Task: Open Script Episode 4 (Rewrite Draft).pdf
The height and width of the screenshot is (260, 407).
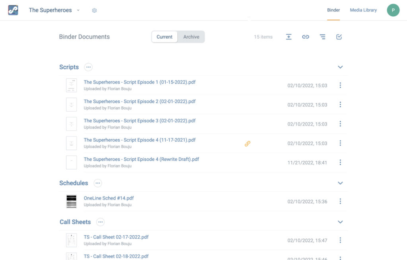Action: (x=141, y=159)
